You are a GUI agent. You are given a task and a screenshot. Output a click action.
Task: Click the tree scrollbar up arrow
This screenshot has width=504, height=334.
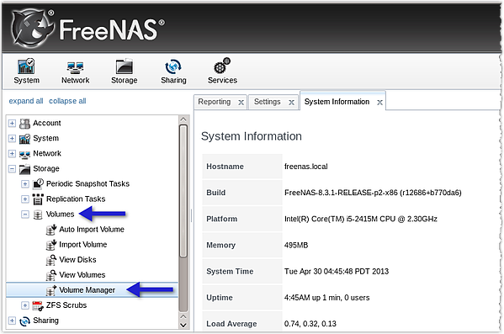pyautogui.click(x=183, y=119)
